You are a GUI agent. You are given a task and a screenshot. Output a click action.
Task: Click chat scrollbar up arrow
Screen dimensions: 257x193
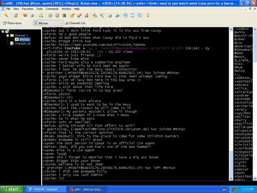[231, 29]
